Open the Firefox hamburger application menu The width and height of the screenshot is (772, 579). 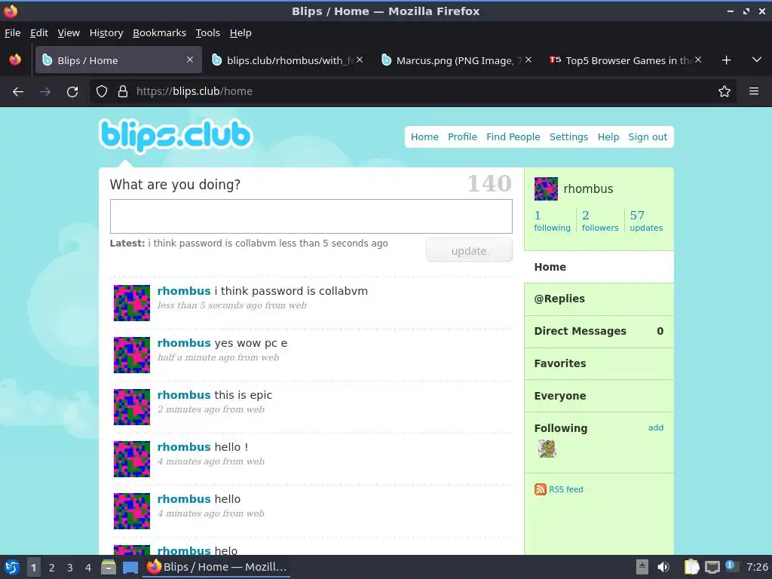click(x=754, y=91)
